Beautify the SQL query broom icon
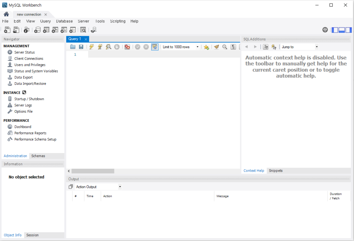This screenshot has height=241, width=354. pos(216,47)
